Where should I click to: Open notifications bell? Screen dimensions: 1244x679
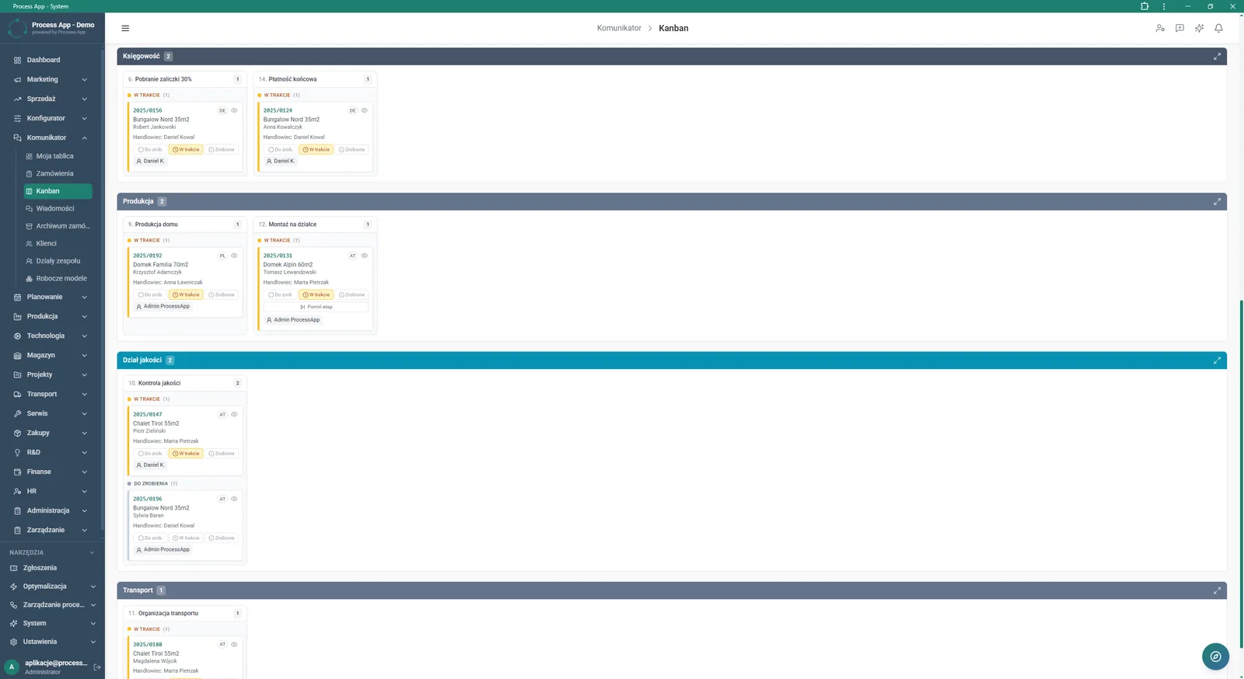point(1218,28)
